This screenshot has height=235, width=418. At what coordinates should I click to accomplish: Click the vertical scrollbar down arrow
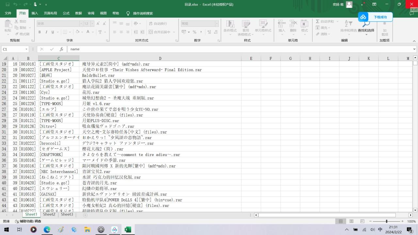pos(415,210)
